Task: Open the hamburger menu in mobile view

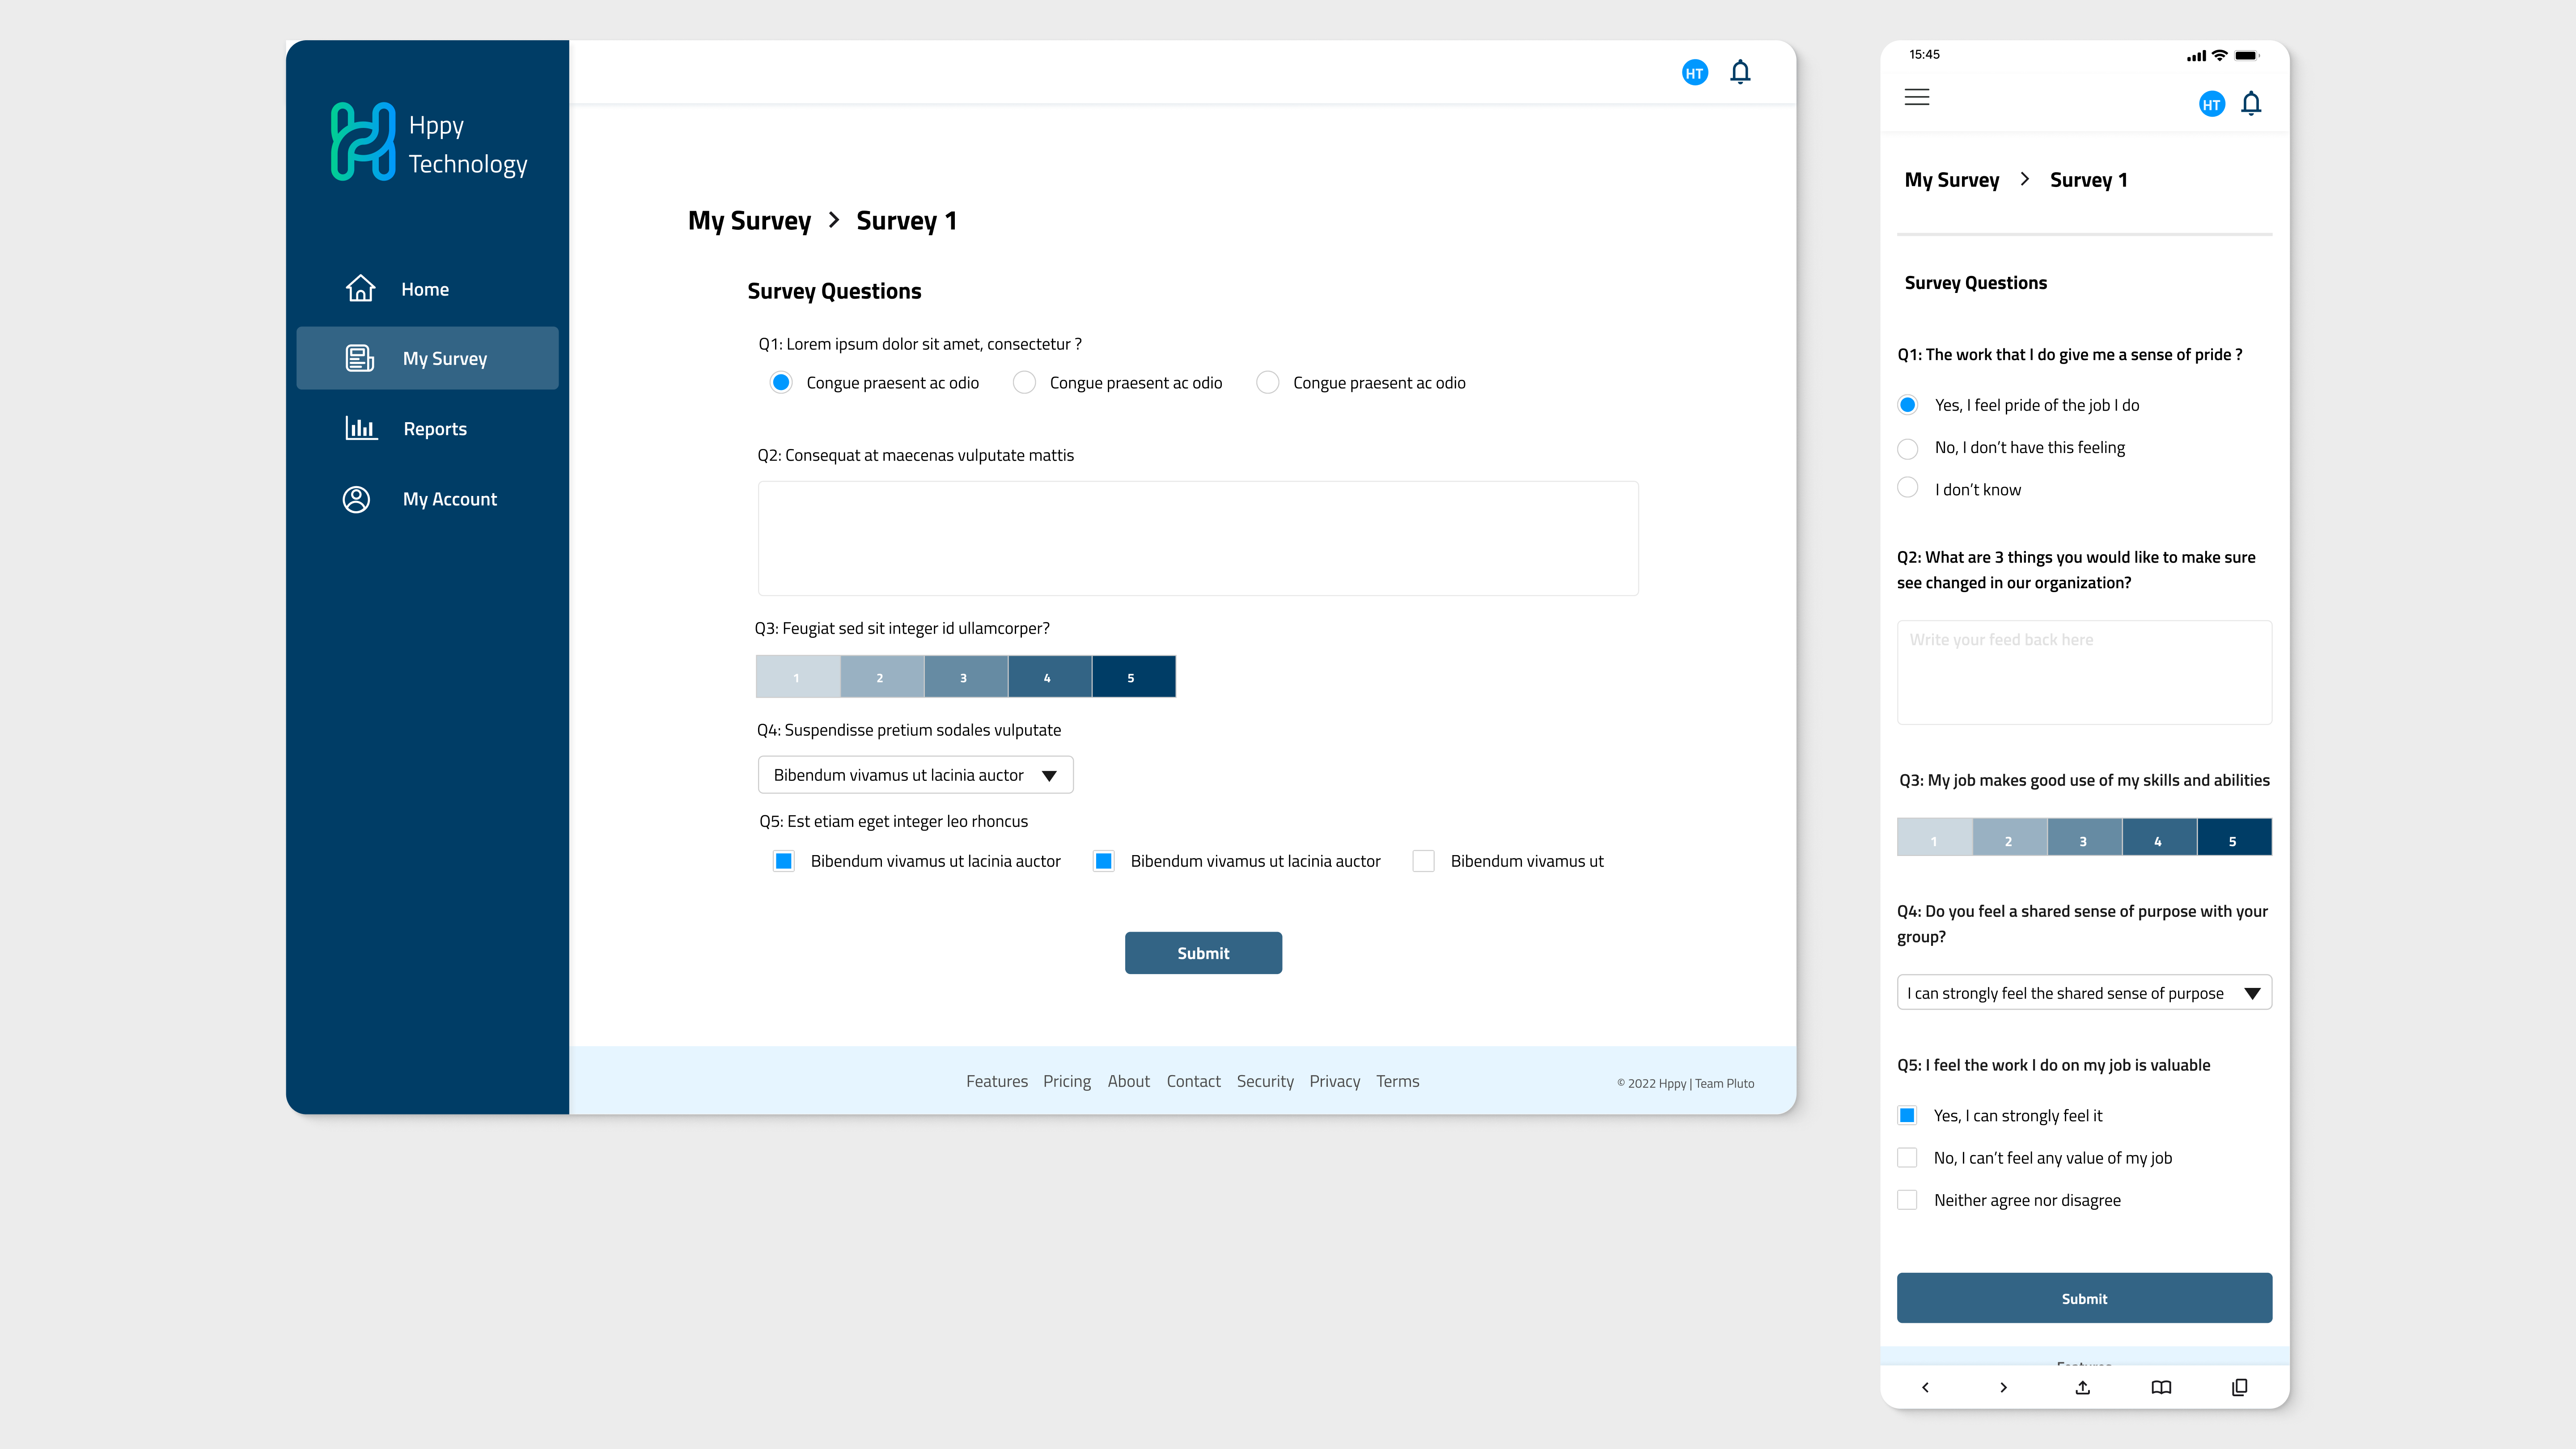Action: (1917, 98)
